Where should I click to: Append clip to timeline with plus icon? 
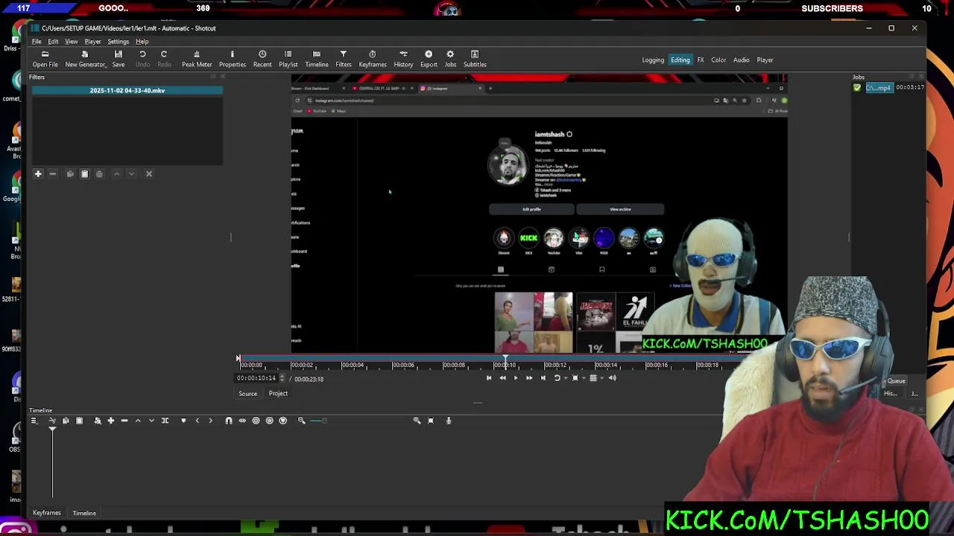click(x=110, y=421)
